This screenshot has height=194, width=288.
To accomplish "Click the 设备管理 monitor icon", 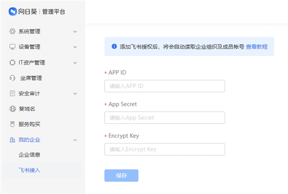I will 12,47.
